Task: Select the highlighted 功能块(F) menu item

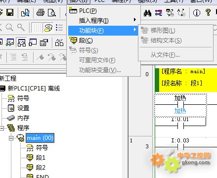Action: pyautogui.click(x=103, y=31)
